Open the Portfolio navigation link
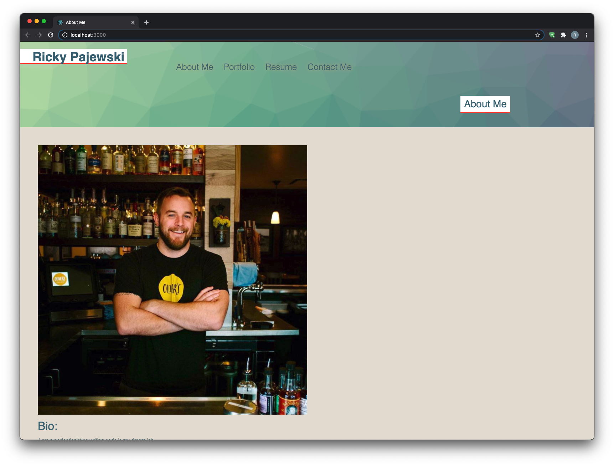This screenshot has width=614, height=466. (x=239, y=67)
